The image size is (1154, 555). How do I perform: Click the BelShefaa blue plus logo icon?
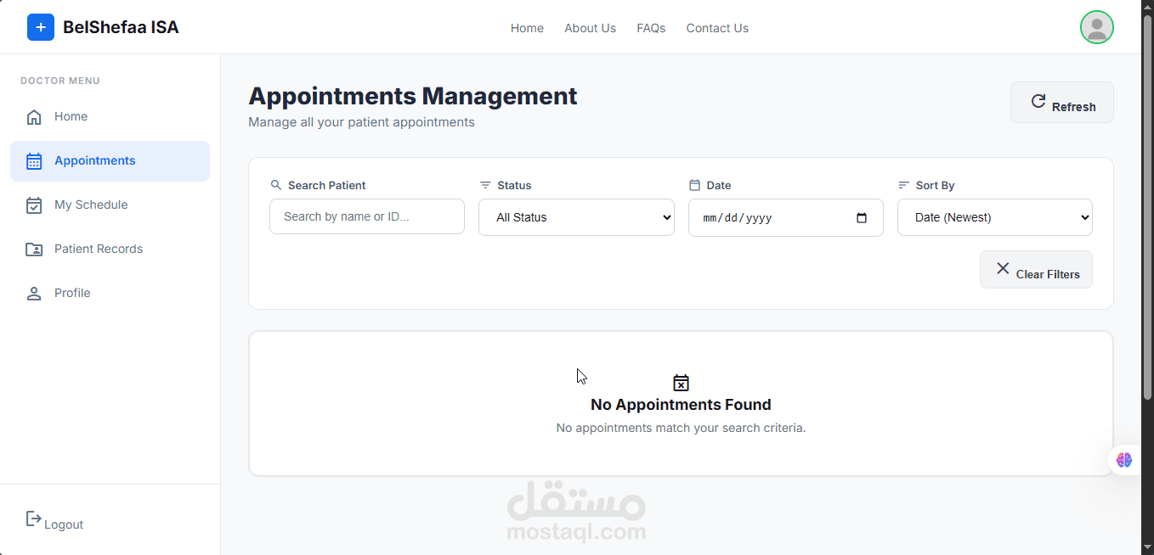pyautogui.click(x=41, y=28)
